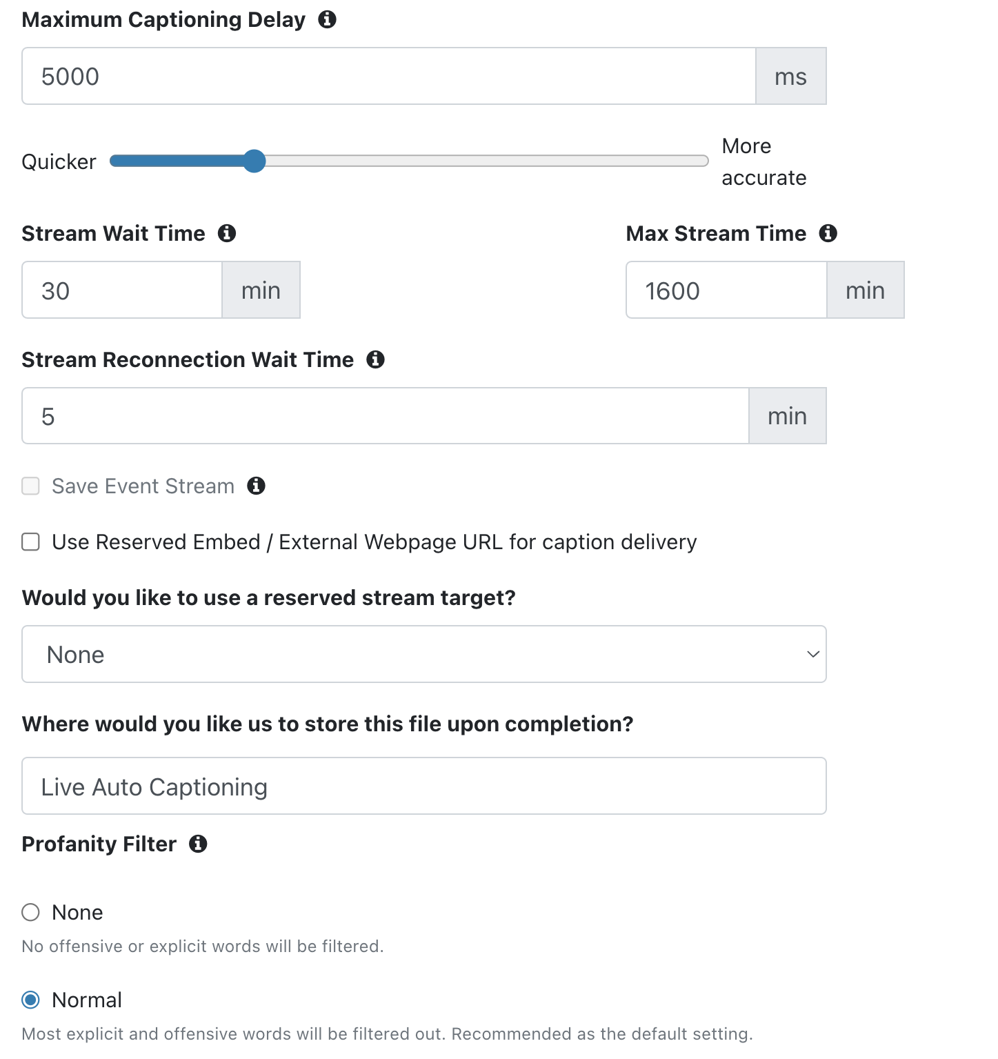This screenshot has height=1059, width=998.
Task: Focus Stream Reconnection Wait Time input
Action: pos(386,415)
